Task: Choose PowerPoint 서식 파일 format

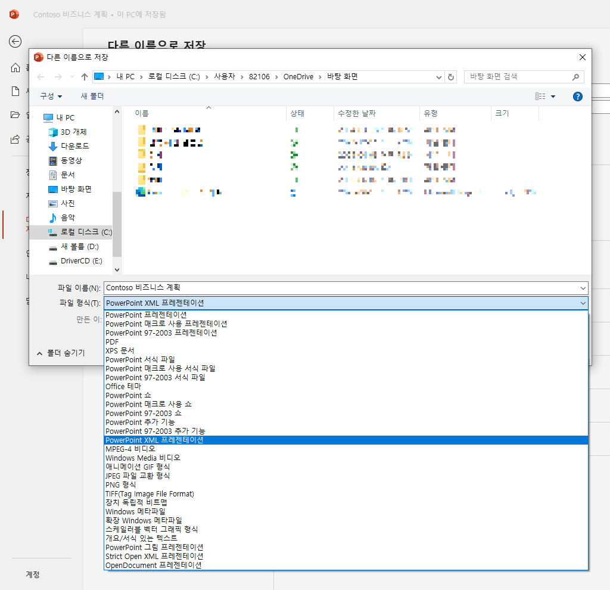Action: pyautogui.click(x=346, y=359)
